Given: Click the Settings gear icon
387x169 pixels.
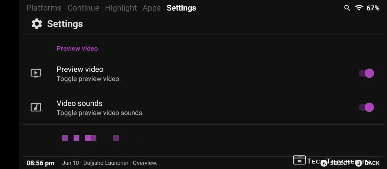Looking at the screenshot, I should (x=37, y=24).
